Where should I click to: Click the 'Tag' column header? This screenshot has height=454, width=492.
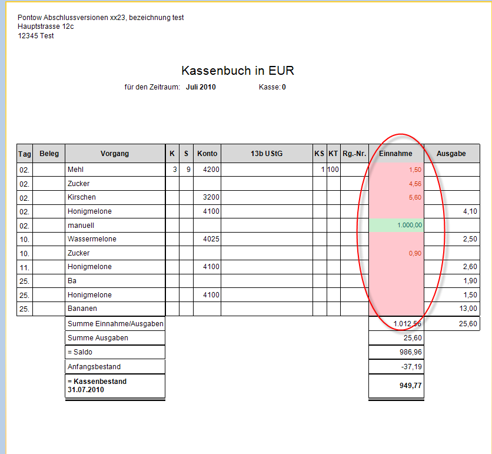coord(25,154)
